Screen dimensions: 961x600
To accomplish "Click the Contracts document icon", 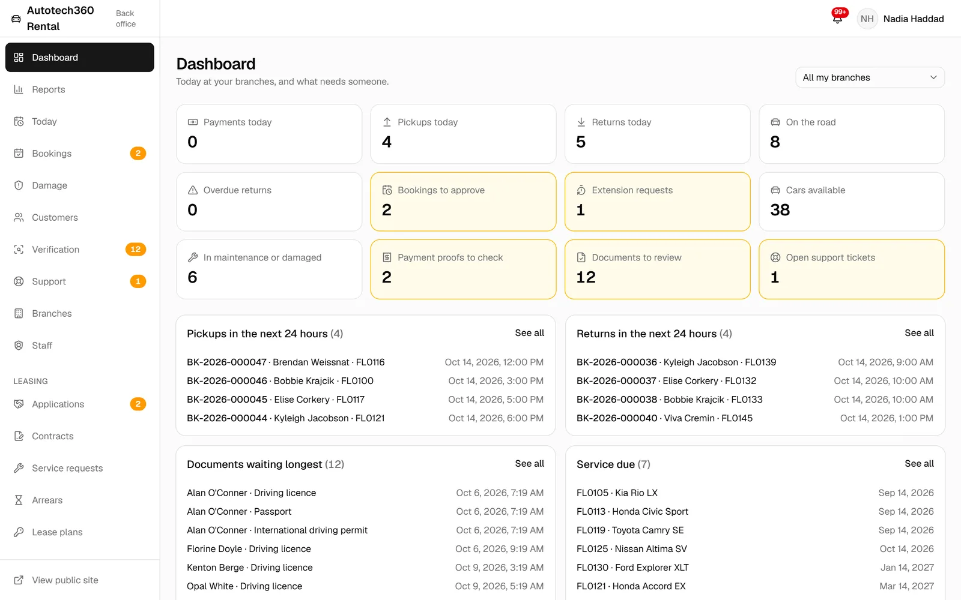I will [19, 436].
